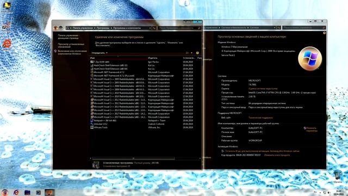Open Control Panel taskbar button
Viewport: 348px width, 196px height.
pos(49,192)
